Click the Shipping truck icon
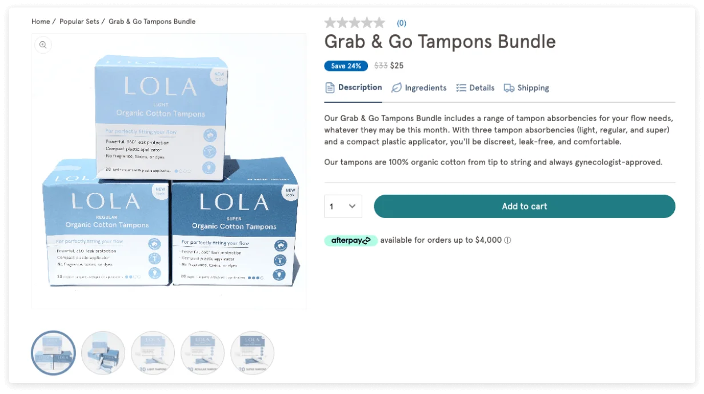This screenshot has width=704, height=394. coord(509,88)
